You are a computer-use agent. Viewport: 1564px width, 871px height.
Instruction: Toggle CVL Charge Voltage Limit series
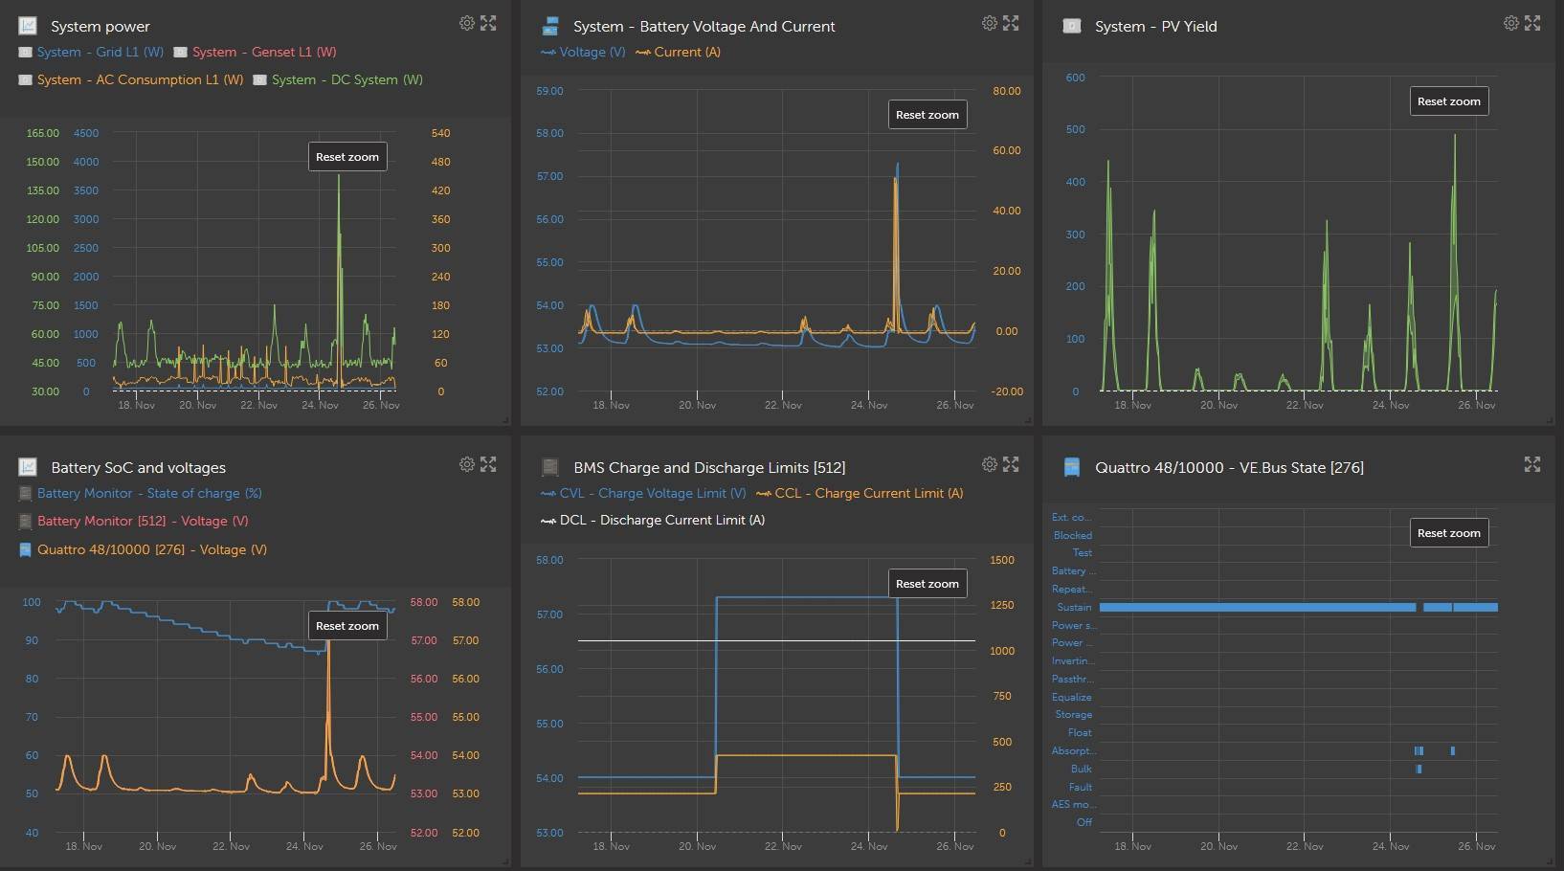[671, 493]
